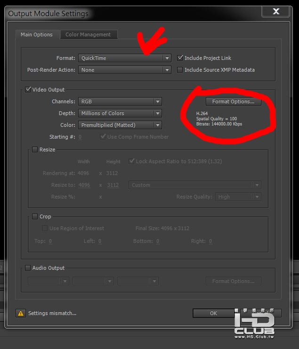Click the video Format Options button

(233, 101)
